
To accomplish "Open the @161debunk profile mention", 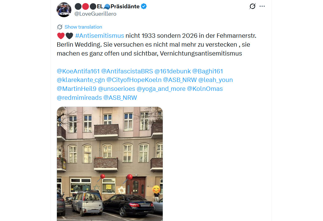I will [x=173, y=71].
